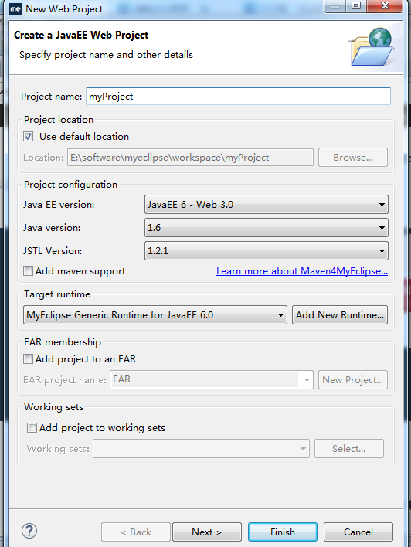
Task: Close the New Web Project dialog
Action: click(385, 5)
